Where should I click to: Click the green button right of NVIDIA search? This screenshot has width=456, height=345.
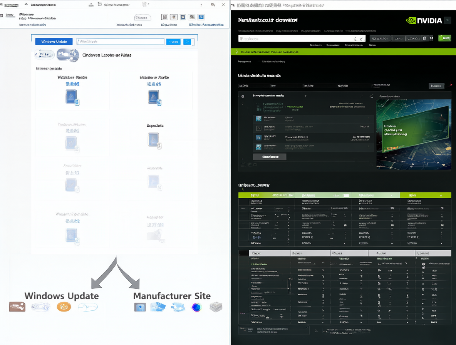click(445, 38)
